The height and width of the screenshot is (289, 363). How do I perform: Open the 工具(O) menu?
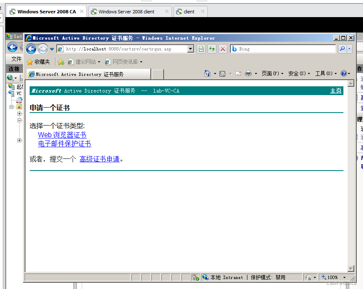click(x=326, y=73)
